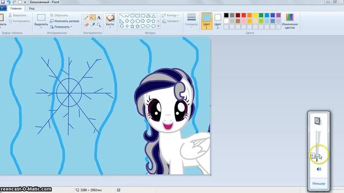The image size is (344, 193).
Task: Choose the left arrow shape
Action: coord(148,21)
